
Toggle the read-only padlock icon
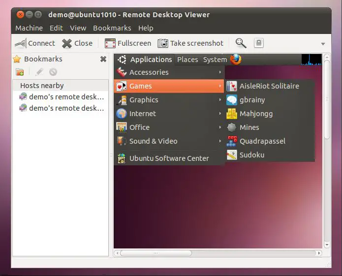point(259,43)
